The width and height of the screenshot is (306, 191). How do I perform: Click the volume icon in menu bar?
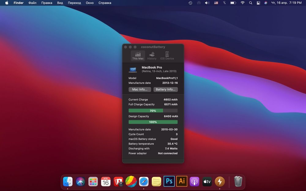coord(207,3)
